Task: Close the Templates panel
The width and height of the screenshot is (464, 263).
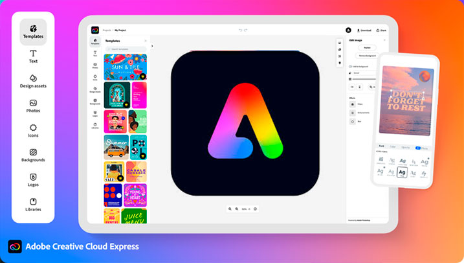Action: [x=146, y=41]
